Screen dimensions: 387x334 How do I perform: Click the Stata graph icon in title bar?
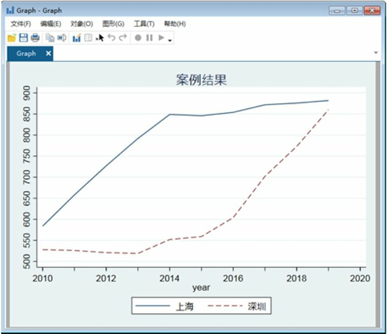tap(10, 10)
